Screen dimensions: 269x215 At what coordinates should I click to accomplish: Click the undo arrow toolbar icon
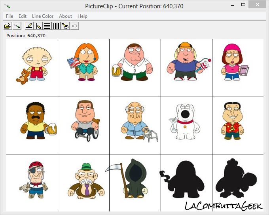click(x=74, y=26)
